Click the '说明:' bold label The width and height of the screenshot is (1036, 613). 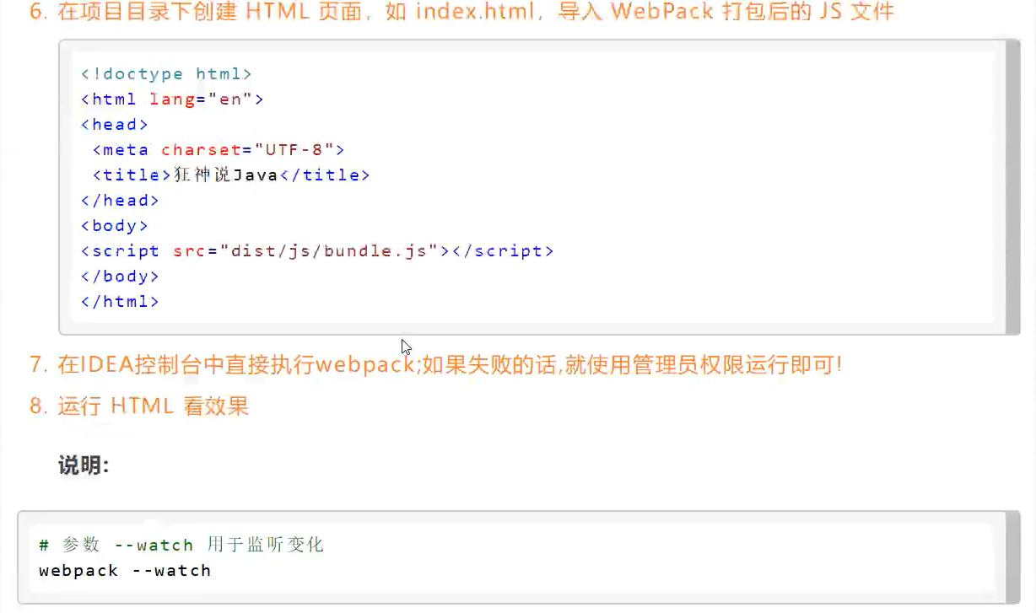point(84,465)
